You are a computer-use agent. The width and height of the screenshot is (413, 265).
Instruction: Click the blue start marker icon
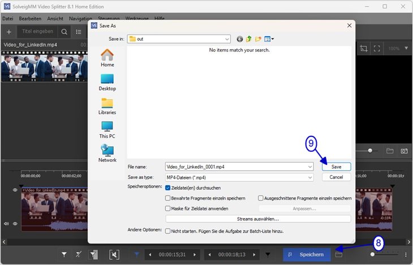(137, 254)
